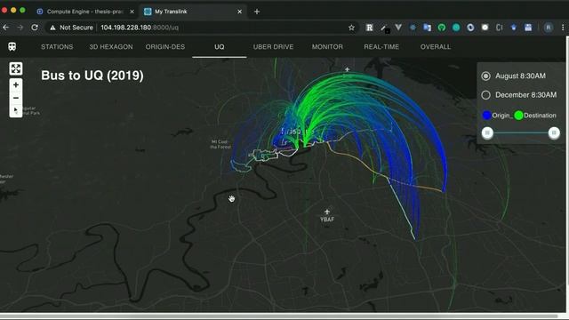Switch to Compute Engine browser tab

pyautogui.click(x=85, y=12)
